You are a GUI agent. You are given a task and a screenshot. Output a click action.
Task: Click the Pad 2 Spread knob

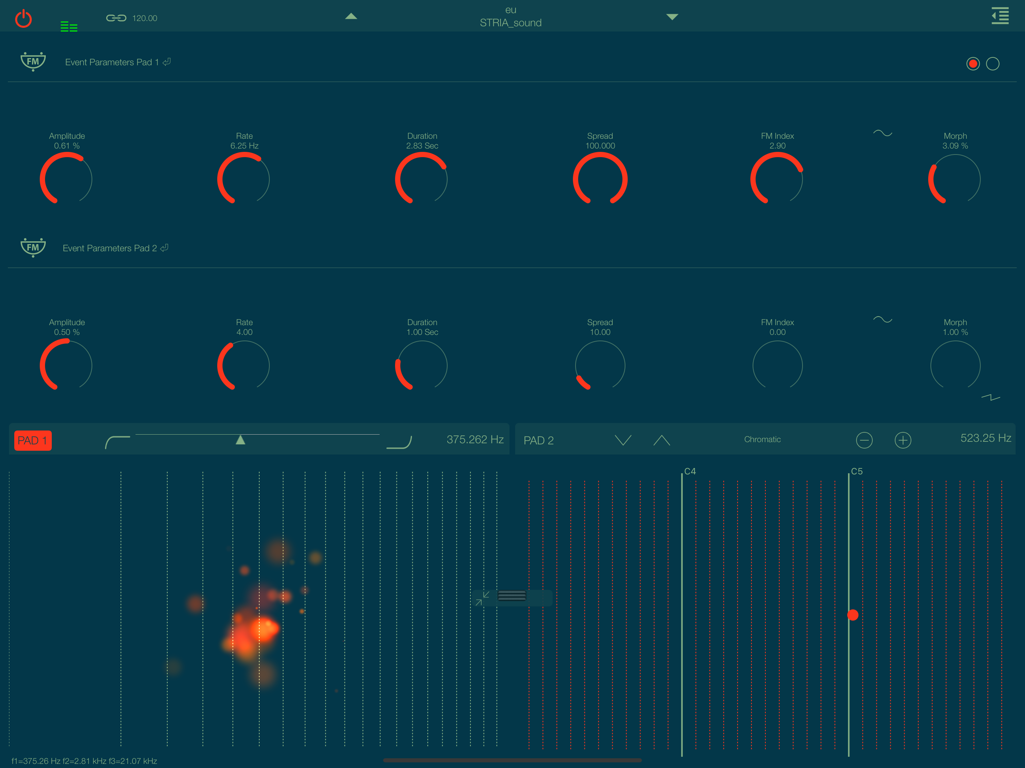point(600,365)
